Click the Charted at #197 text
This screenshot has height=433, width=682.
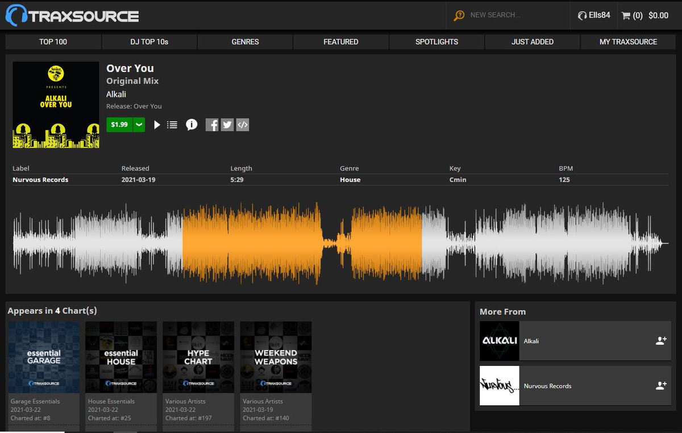click(x=189, y=418)
